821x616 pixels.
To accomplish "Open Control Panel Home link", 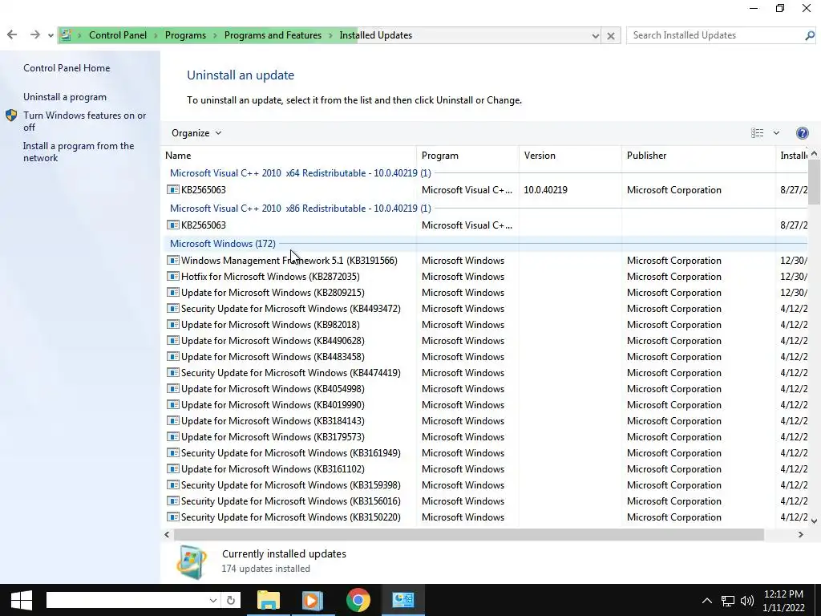I will click(x=67, y=68).
